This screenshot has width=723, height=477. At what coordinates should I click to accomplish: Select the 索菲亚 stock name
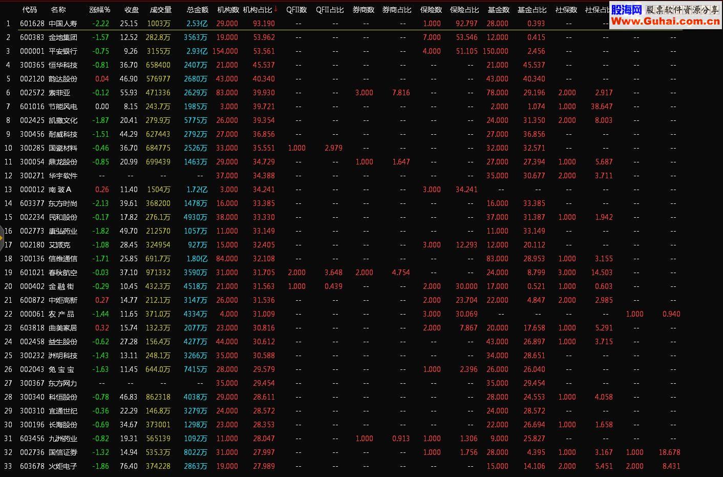click(59, 93)
